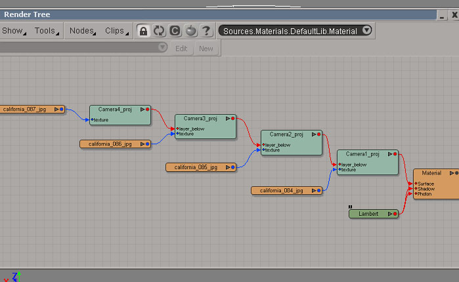Viewport: 459px width, 282px height.
Task: Select the Material node title
Action: (x=431, y=173)
